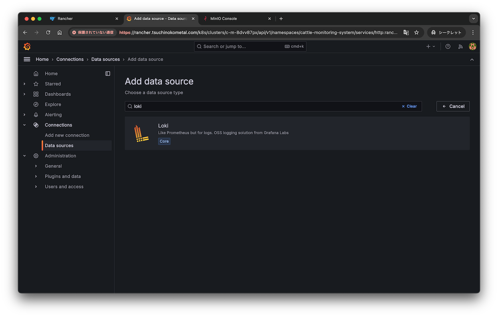This screenshot has width=498, height=317.
Task: Open Connections in the sidebar
Action: (59, 125)
